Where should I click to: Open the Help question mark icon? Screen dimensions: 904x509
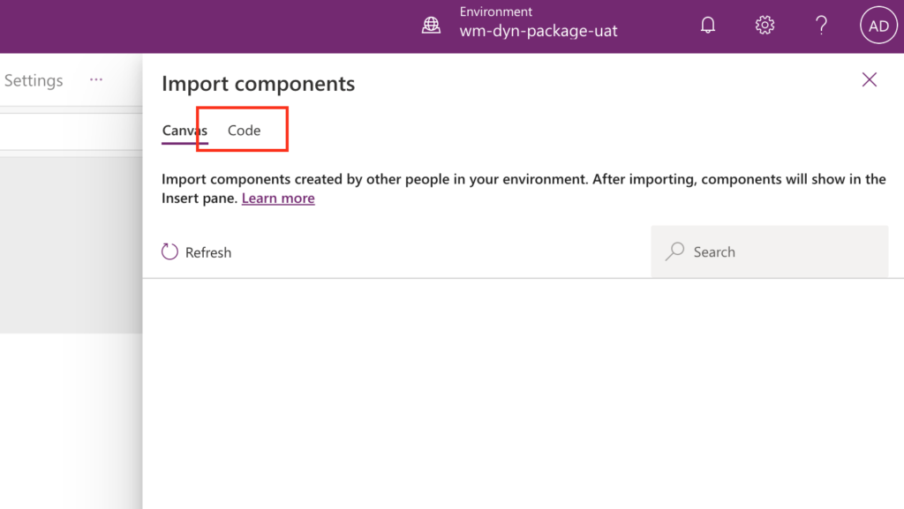tap(821, 25)
